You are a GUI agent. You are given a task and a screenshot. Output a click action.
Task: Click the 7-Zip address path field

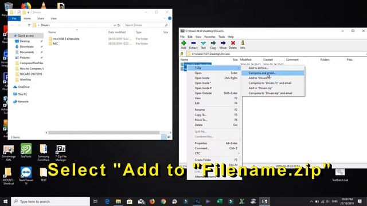[276, 54]
